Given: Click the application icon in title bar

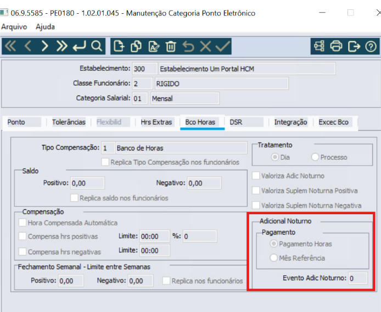Looking at the screenshot, I should pyautogui.click(x=4, y=13).
